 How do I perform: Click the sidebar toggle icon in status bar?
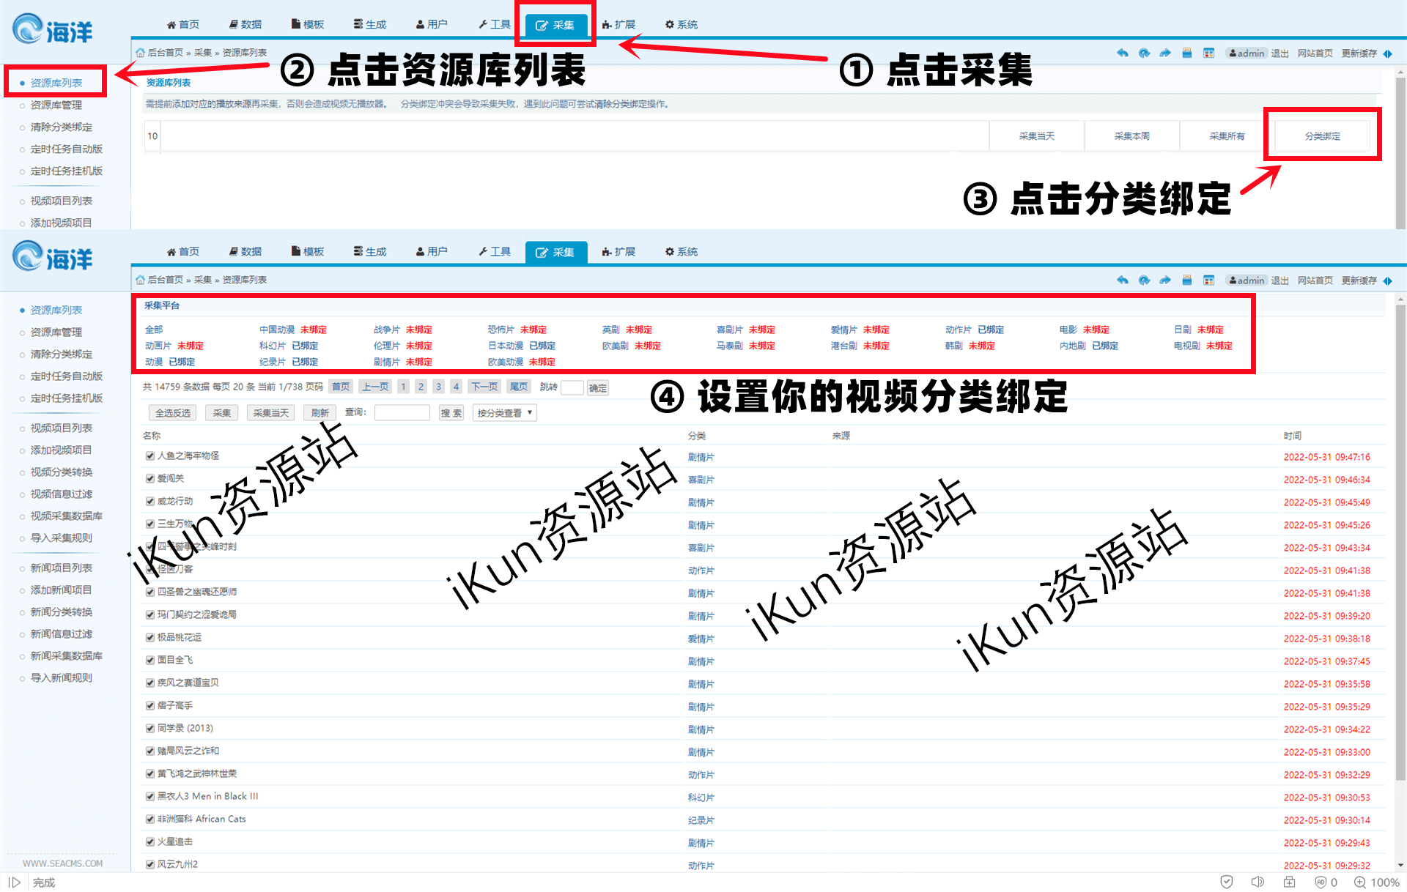15,882
